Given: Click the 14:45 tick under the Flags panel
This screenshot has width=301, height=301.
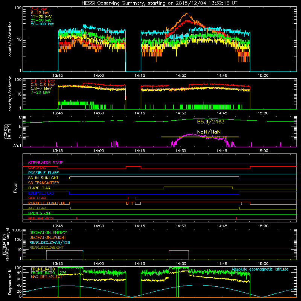Looking at the screenshot, I should [x=222, y=226].
